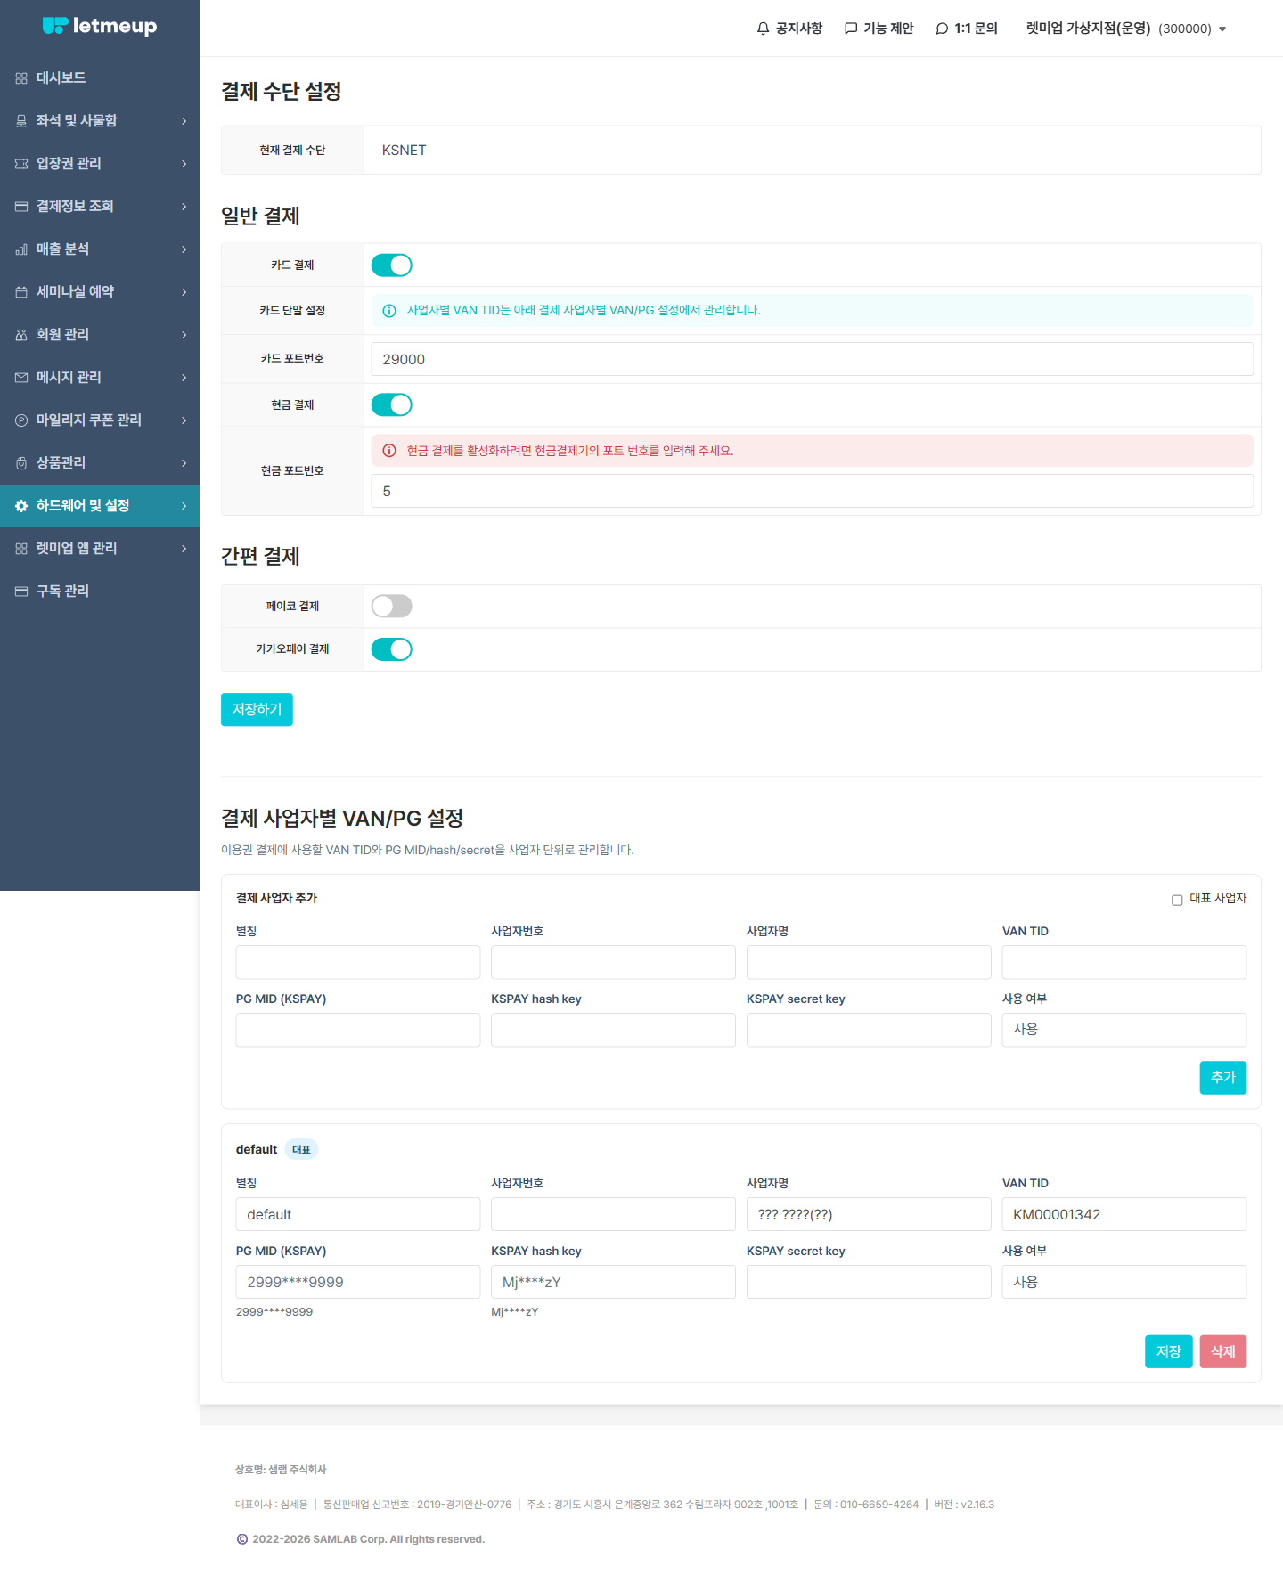Screen dimensions: 1283x1582
Task: Click the 기능 제안 speech bubble icon
Action: (851, 29)
